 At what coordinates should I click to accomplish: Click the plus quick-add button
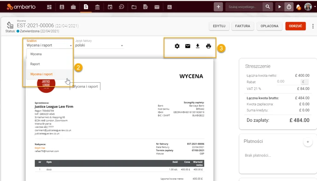pyautogui.click(x=218, y=7)
